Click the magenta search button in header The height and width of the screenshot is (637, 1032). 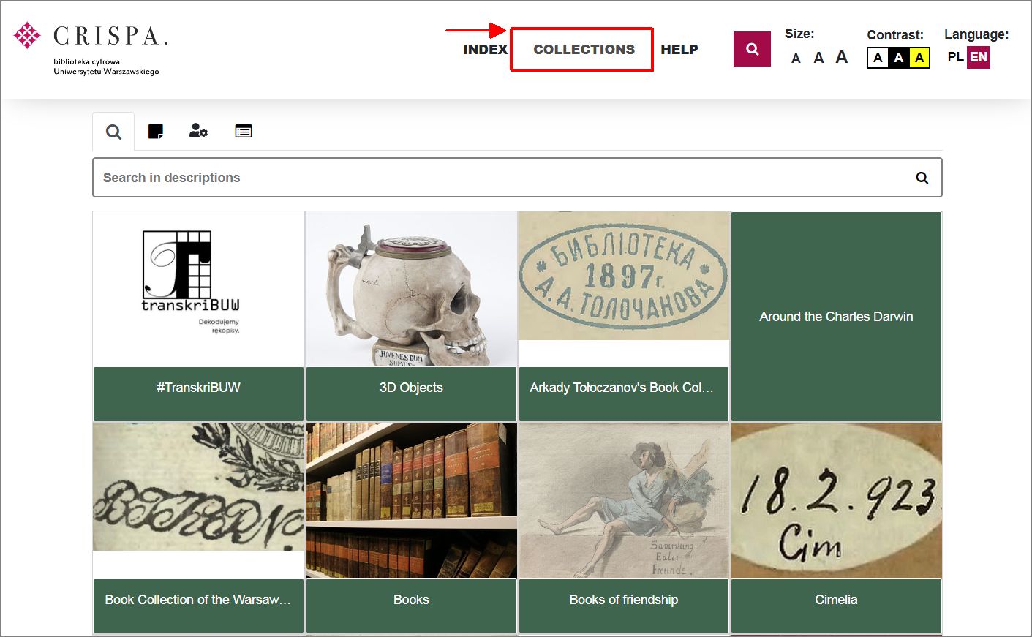click(752, 49)
